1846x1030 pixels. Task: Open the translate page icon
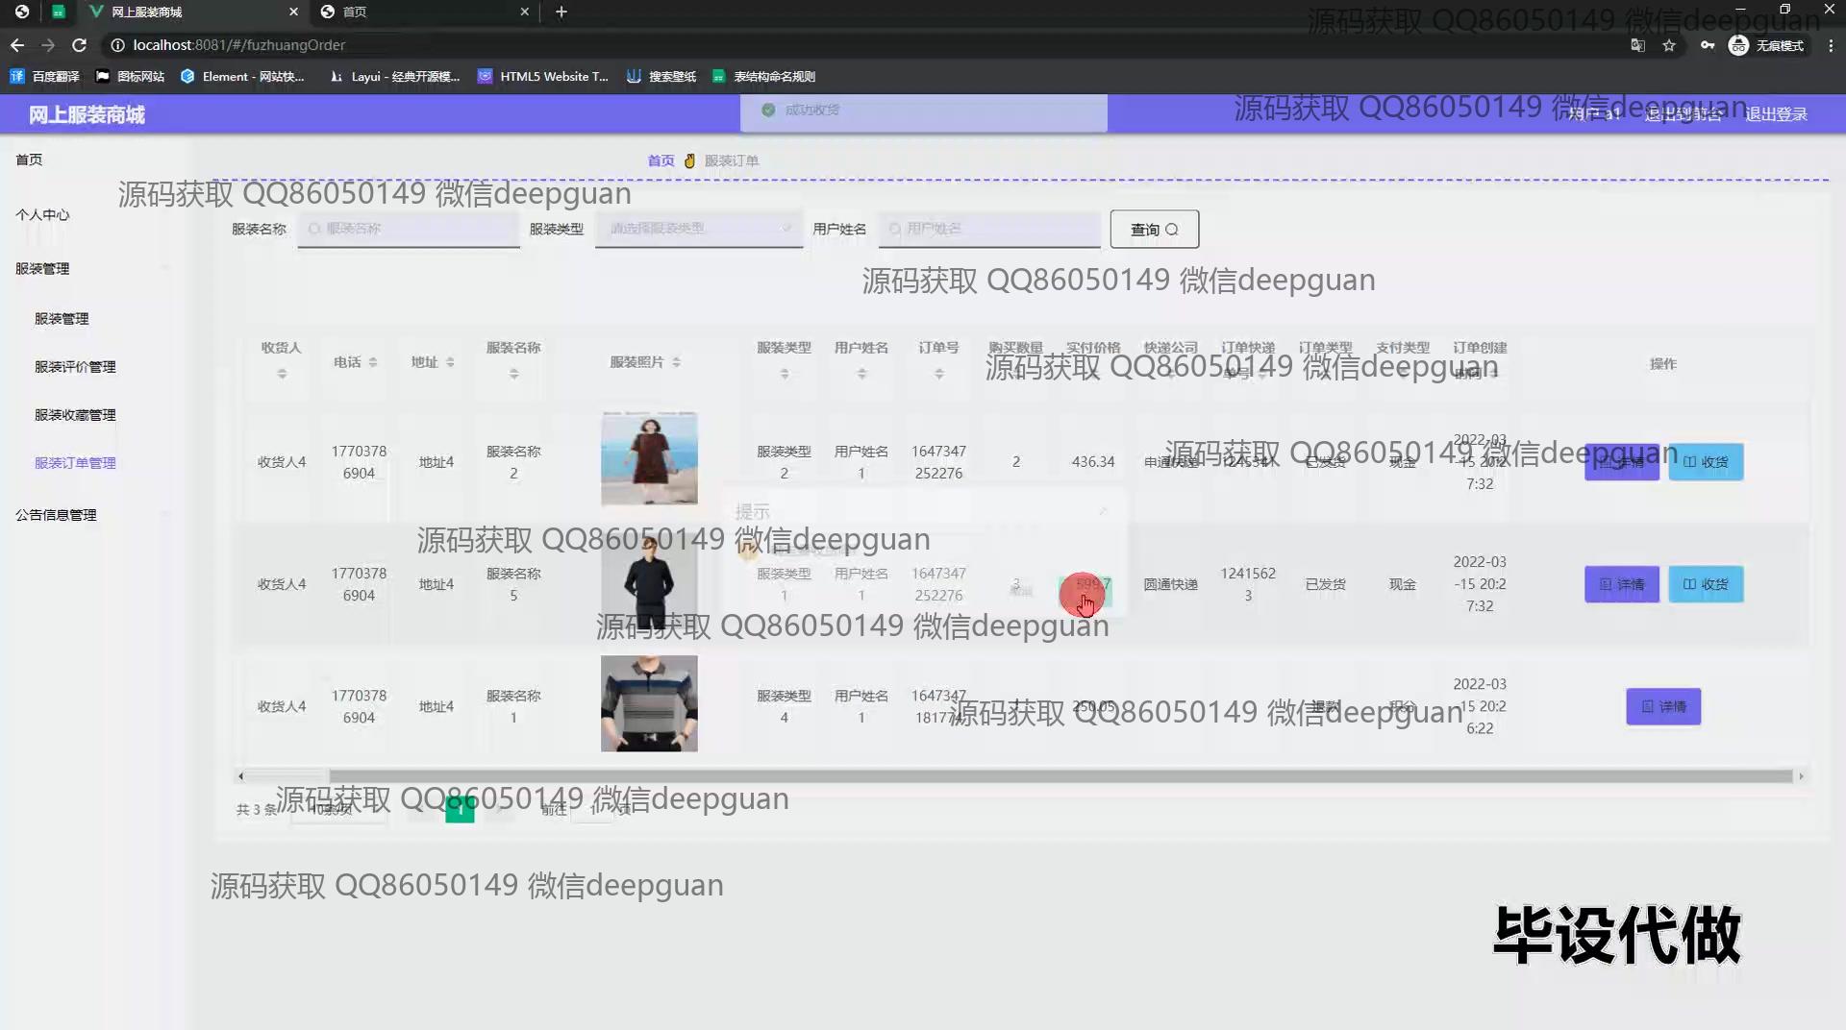coord(1637,45)
